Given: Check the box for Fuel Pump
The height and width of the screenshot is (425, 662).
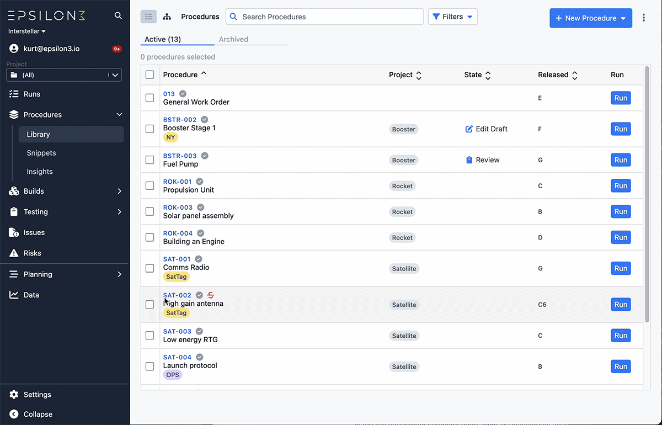Looking at the screenshot, I should click(150, 160).
